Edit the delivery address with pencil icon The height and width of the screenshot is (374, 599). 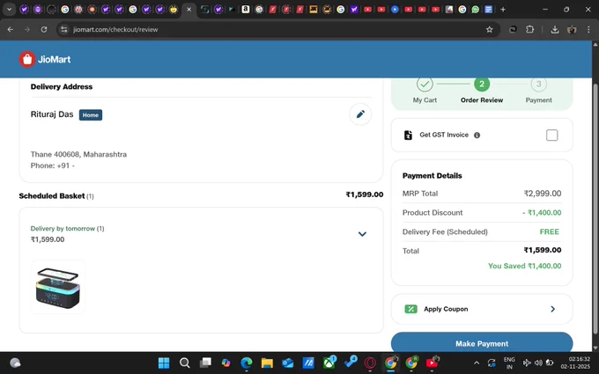(x=360, y=114)
